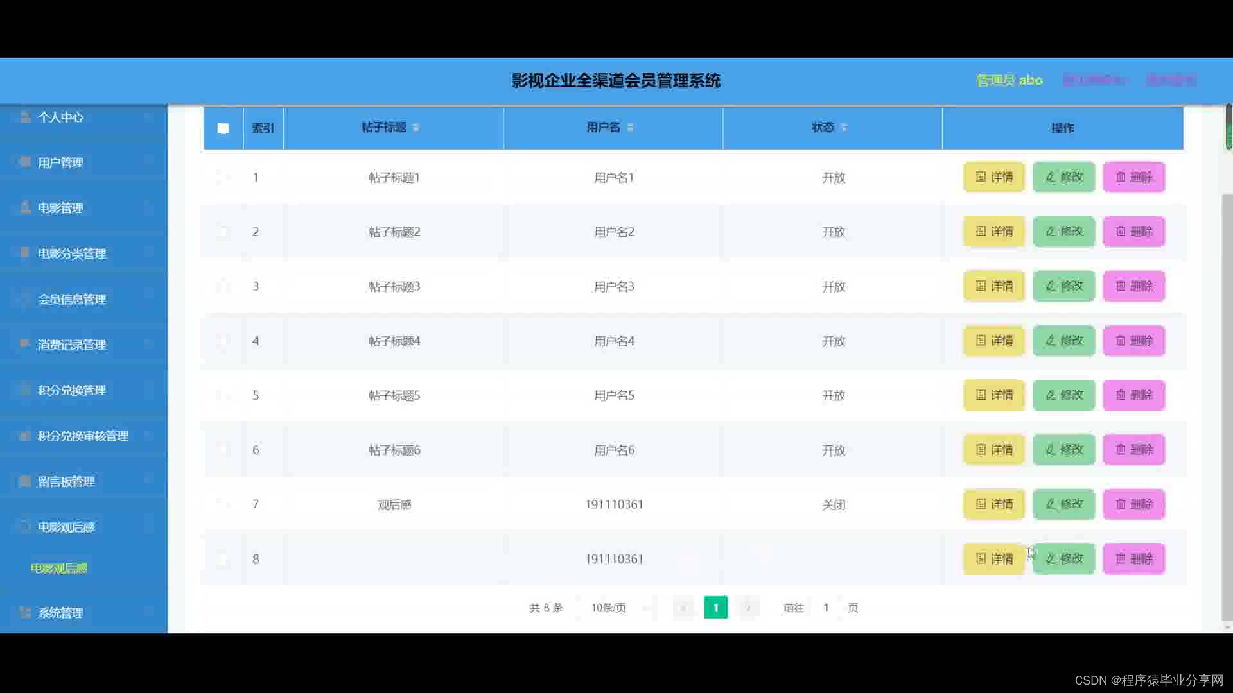The image size is (1233, 693).
Task: Select the 电影观后感 submenu item
Action: [59, 569]
